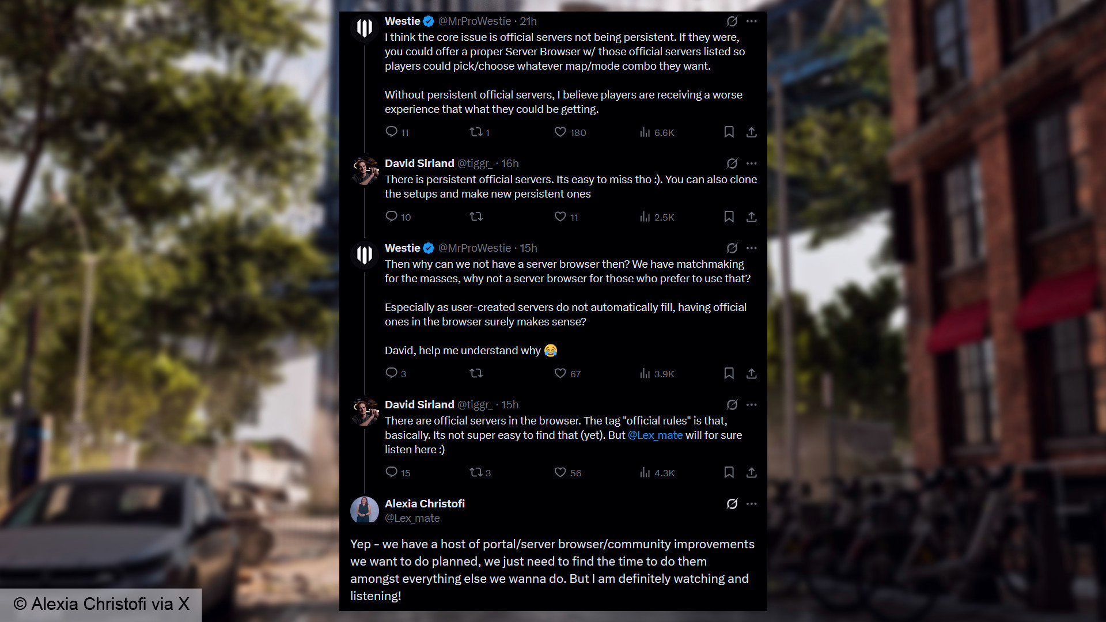The width and height of the screenshot is (1106, 622).
Task: Open the @MrProWestie handle on 15h tweet
Action: (x=475, y=248)
